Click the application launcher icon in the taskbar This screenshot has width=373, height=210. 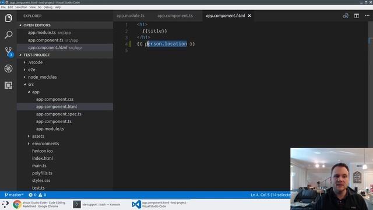point(5,204)
